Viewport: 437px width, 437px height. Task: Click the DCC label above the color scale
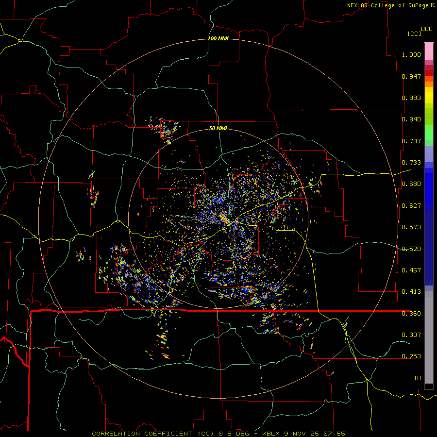tap(426, 29)
